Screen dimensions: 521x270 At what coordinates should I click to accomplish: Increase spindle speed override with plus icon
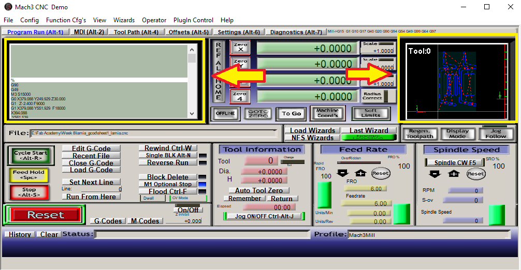pos(454,173)
